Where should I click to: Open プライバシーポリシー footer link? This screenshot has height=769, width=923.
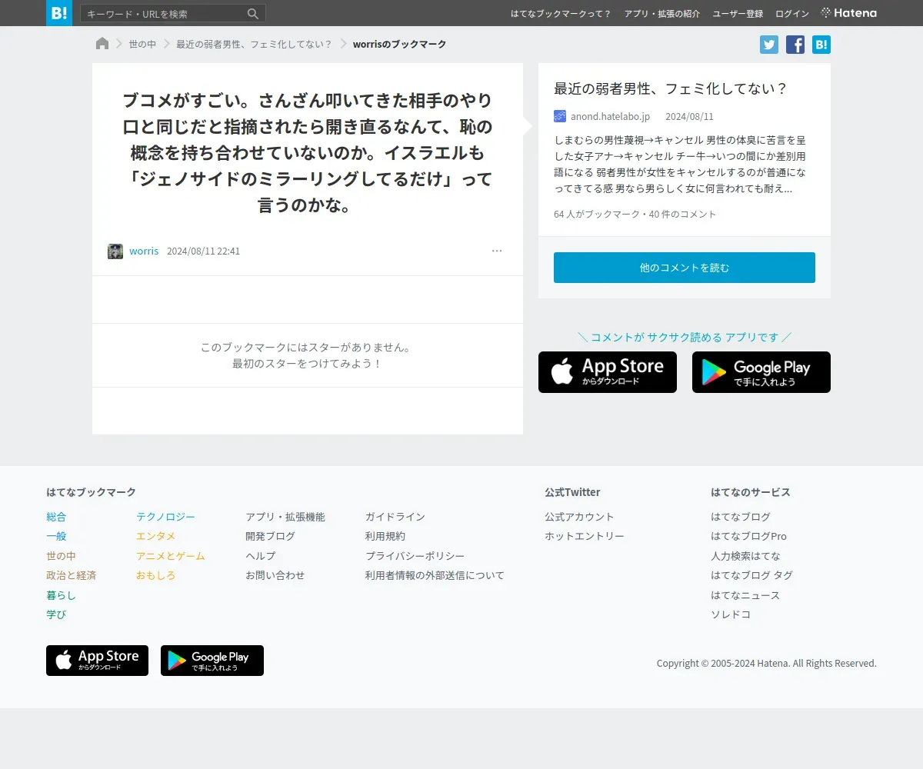pos(415,556)
